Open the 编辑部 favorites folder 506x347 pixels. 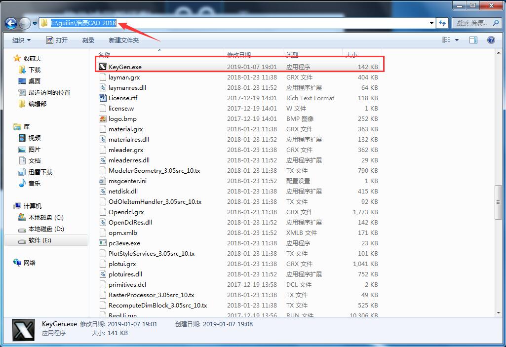(33, 104)
